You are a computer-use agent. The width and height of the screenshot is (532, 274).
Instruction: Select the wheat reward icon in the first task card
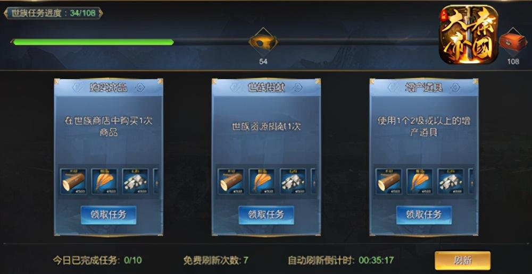104,182
